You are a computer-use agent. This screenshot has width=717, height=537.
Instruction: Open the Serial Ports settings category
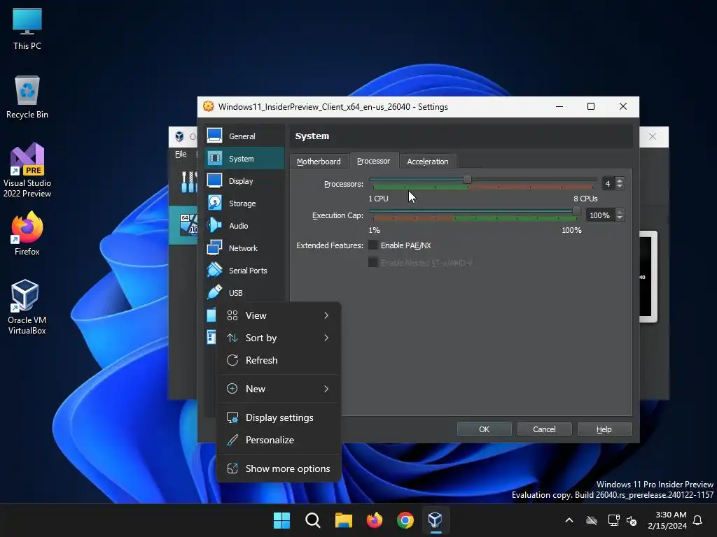tap(244, 271)
